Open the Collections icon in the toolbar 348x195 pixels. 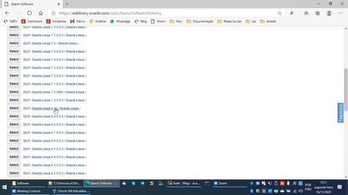point(318,13)
